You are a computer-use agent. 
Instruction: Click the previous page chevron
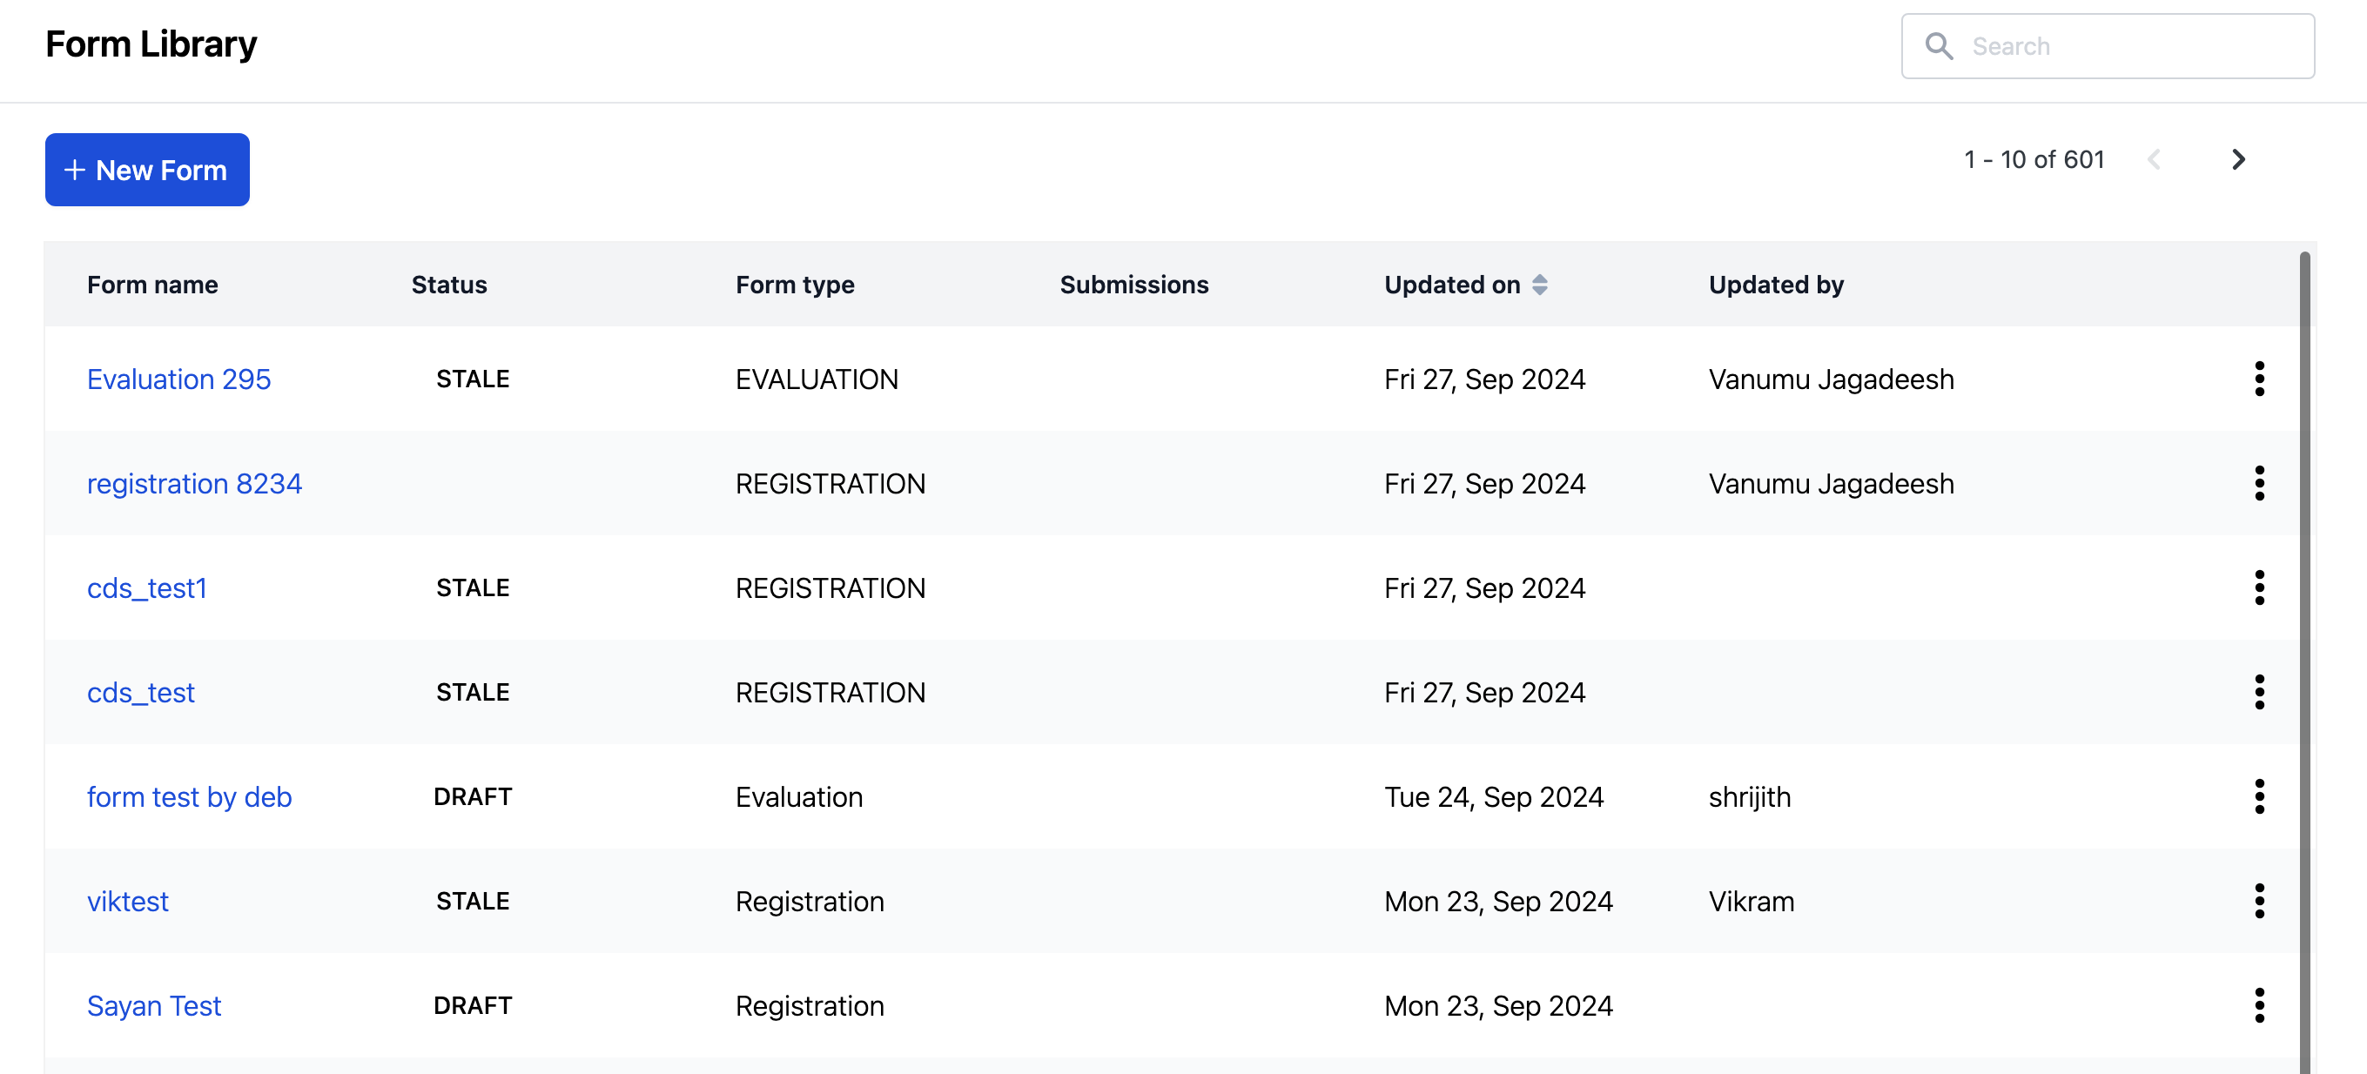pyautogui.click(x=2154, y=160)
